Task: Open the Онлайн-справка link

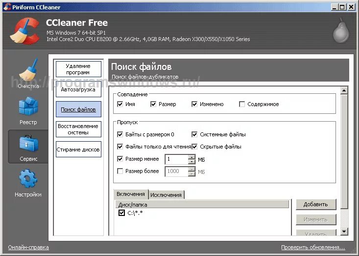Action: tap(28, 247)
